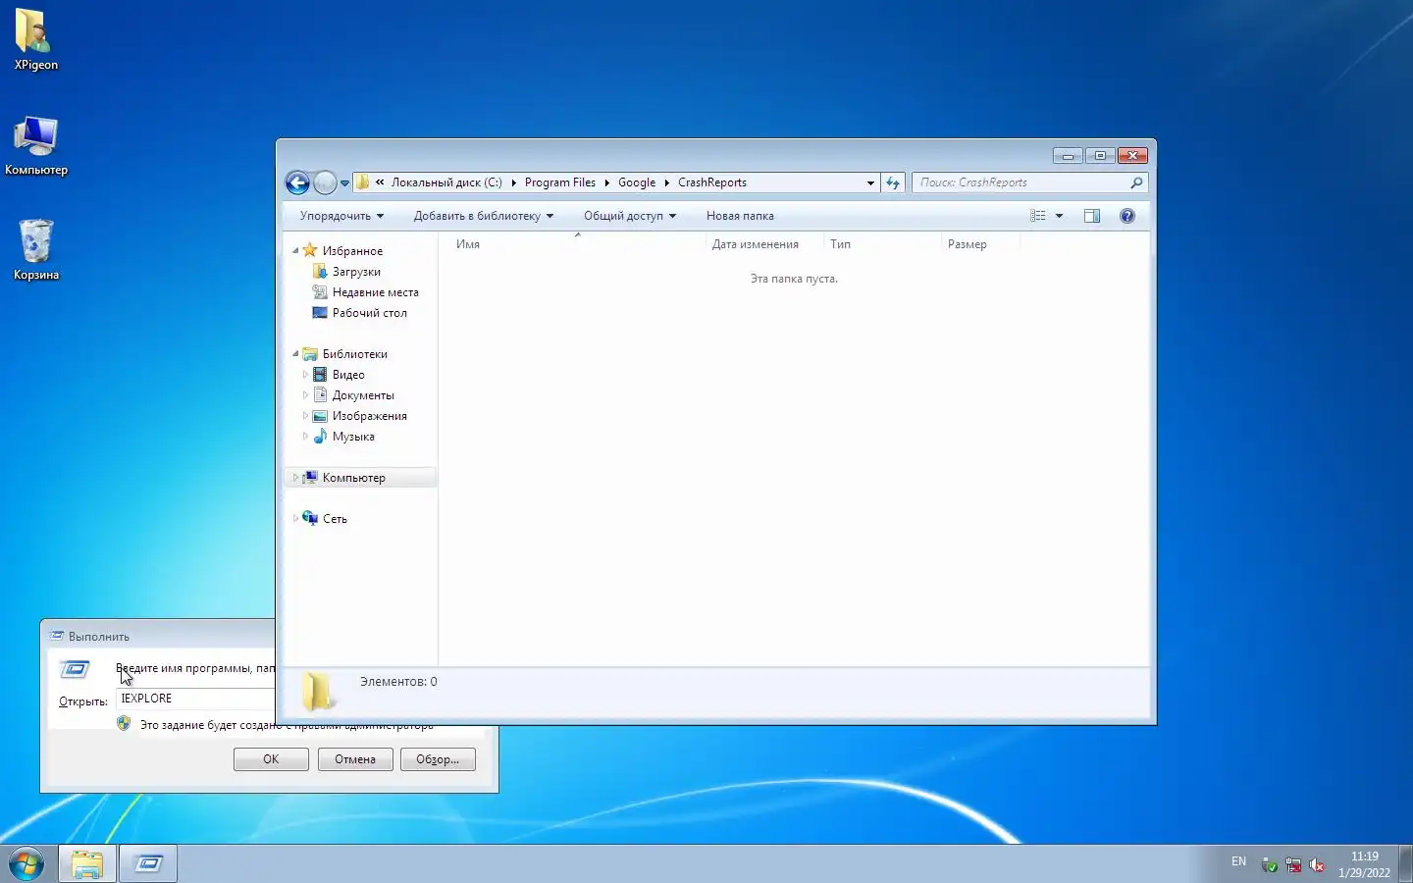Open the XPigeon desktop folder icon
This screenshot has height=883, width=1413.
click(36, 40)
